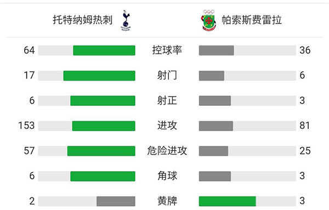Click Tottenham's green possession bar

coord(104,50)
